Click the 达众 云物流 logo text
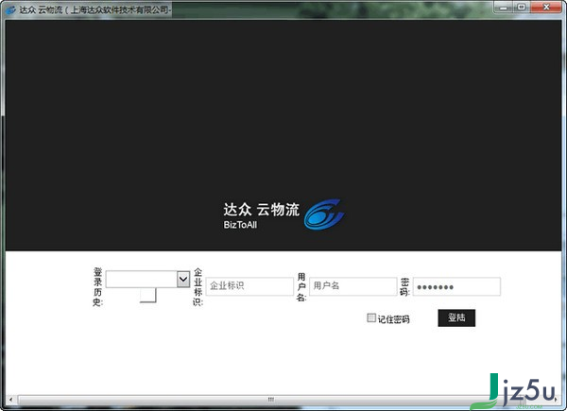 coord(262,210)
